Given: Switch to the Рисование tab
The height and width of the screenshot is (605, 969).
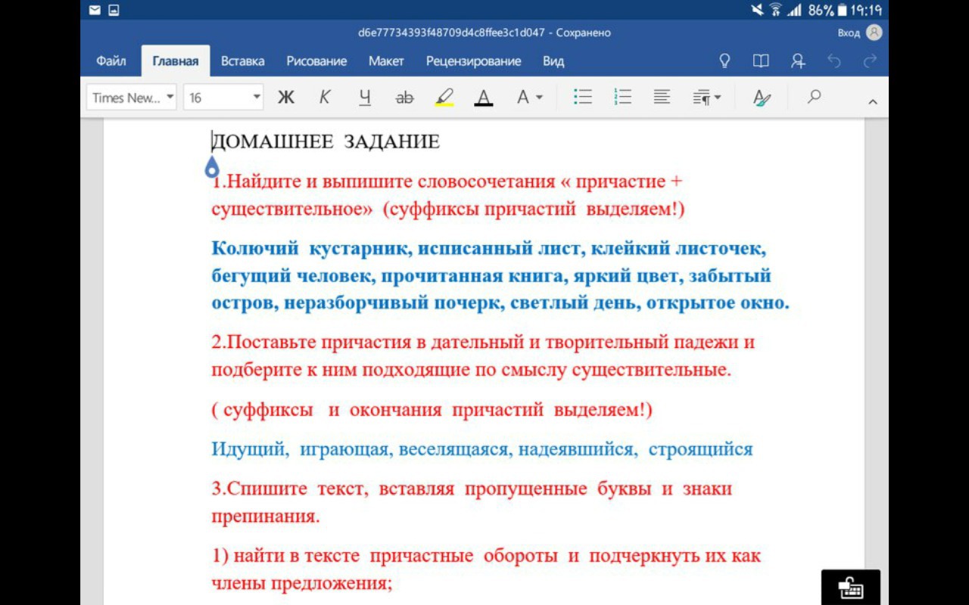Looking at the screenshot, I should pyautogui.click(x=316, y=61).
